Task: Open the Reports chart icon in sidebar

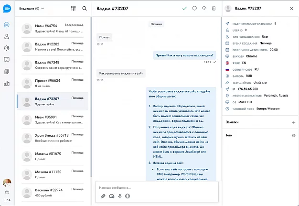Action: click(x=7, y=83)
